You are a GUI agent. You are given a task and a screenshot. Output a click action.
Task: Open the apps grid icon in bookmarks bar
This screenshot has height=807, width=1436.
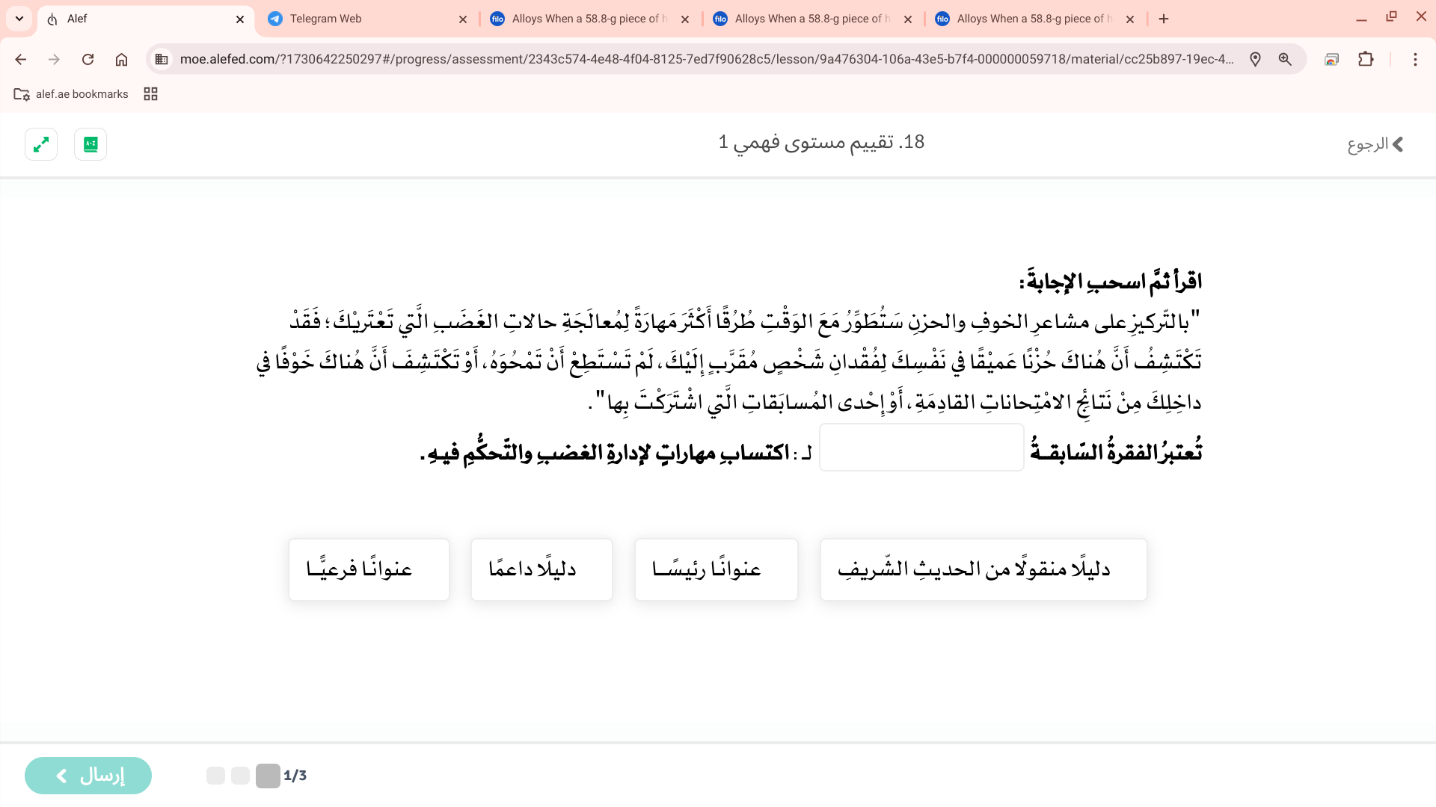pos(150,94)
